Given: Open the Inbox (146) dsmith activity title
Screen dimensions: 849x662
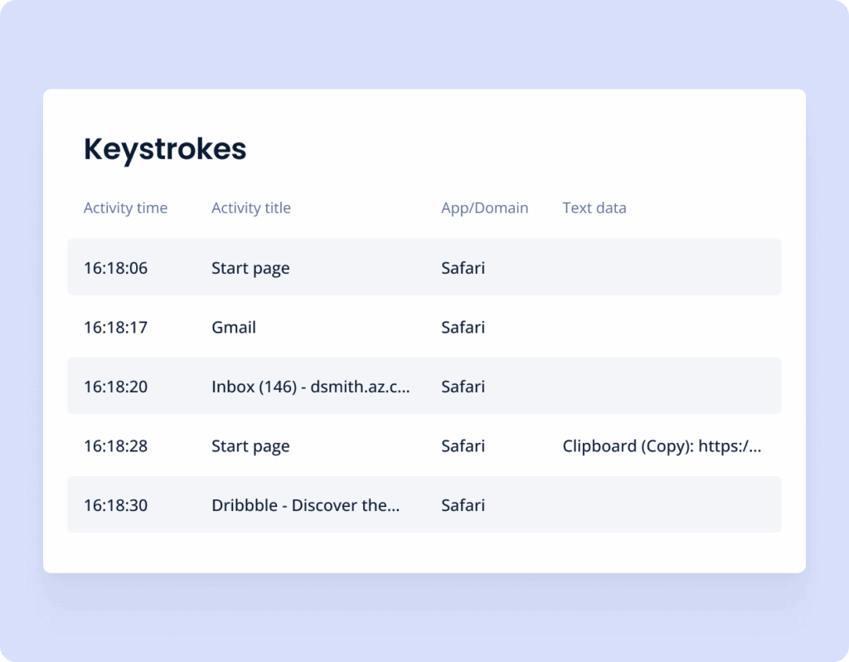Looking at the screenshot, I should [310, 387].
